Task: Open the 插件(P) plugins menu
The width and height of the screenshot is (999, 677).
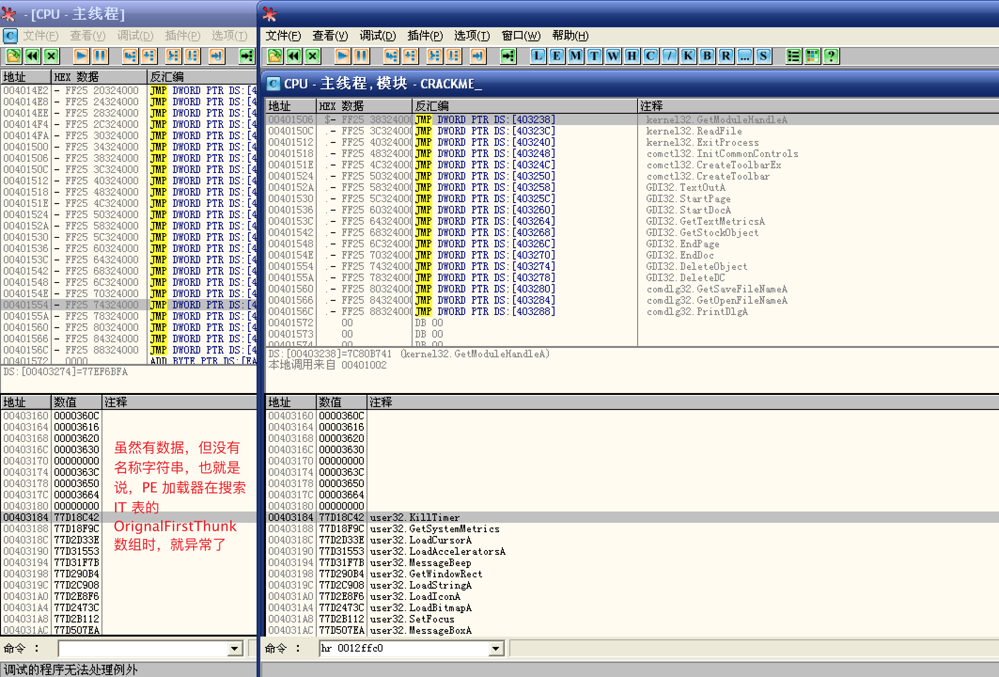Action: 425,36
